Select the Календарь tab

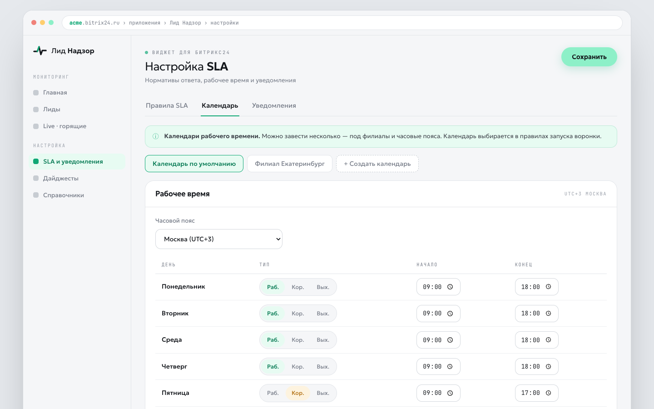click(x=220, y=105)
